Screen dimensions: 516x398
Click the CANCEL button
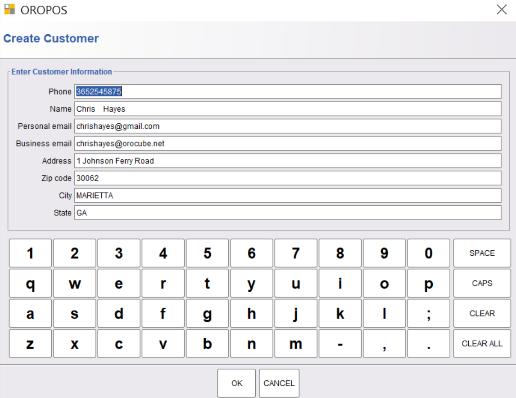point(279,383)
